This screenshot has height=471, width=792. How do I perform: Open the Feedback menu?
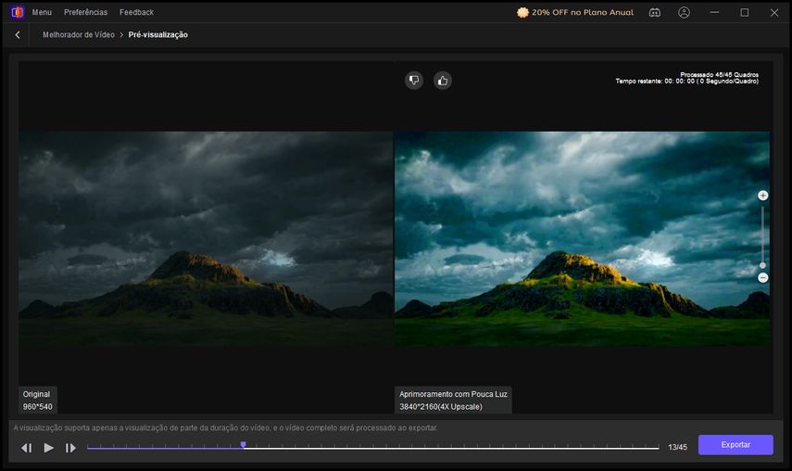(136, 12)
